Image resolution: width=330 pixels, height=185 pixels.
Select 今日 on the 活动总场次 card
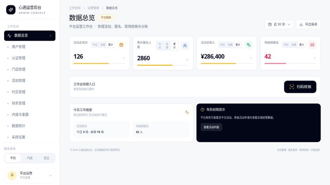95,45
